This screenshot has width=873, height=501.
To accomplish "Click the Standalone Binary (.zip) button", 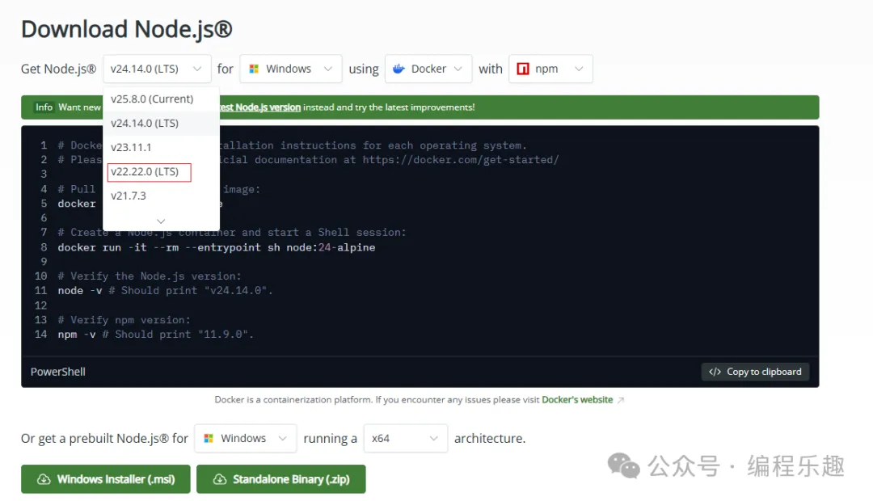I will [x=280, y=478].
